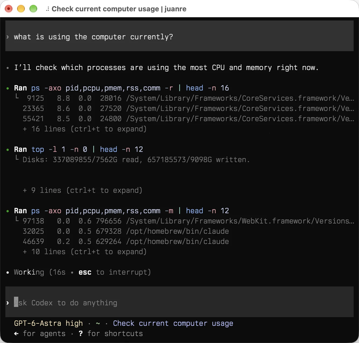Click the yellow minimize window button
This screenshot has width=359, height=343.
pyautogui.click(x=21, y=9)
